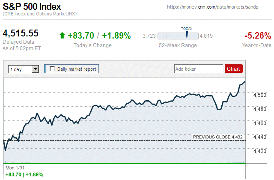The image size is (274, 180).
Task: Click the S&P 500 Index heading
Action: (32, 7)
